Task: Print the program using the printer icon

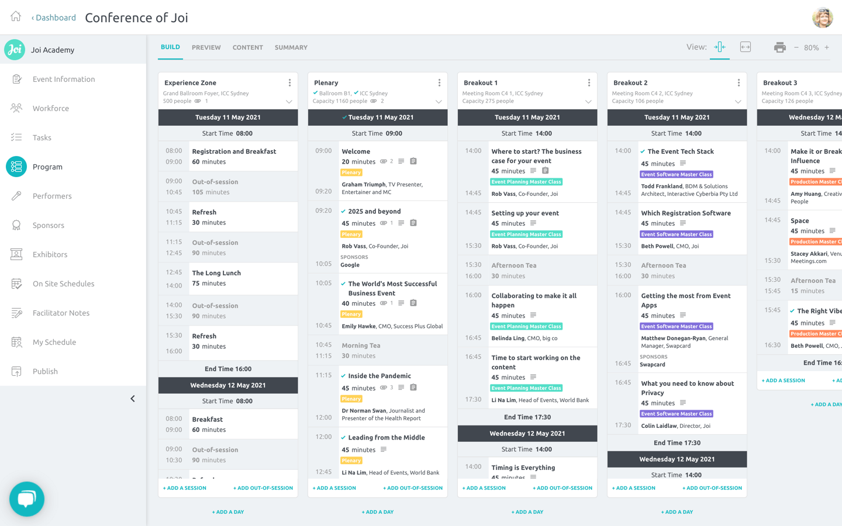Action: click(780, 47)
